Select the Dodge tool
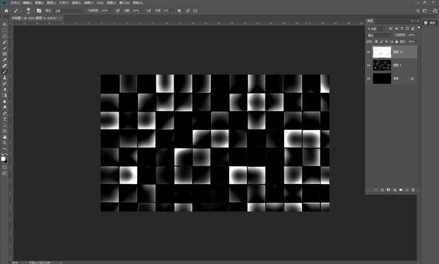The image size is (439, 264). point(5,107)
